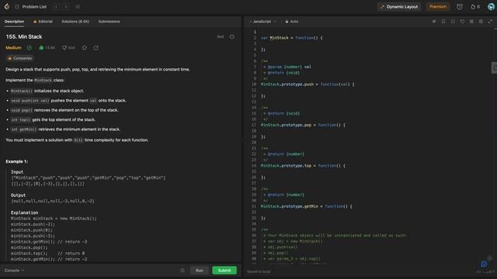Click the braces icon in editor toolbar

coord(453,22)
